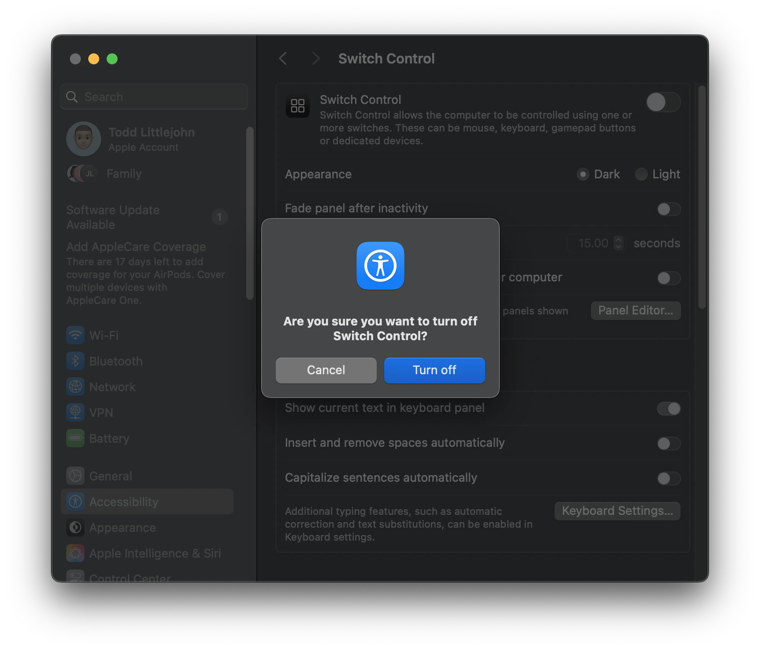Toggle Fade panel after inactivity
Viewport: 760px width, 650px height.
(669, 209)
